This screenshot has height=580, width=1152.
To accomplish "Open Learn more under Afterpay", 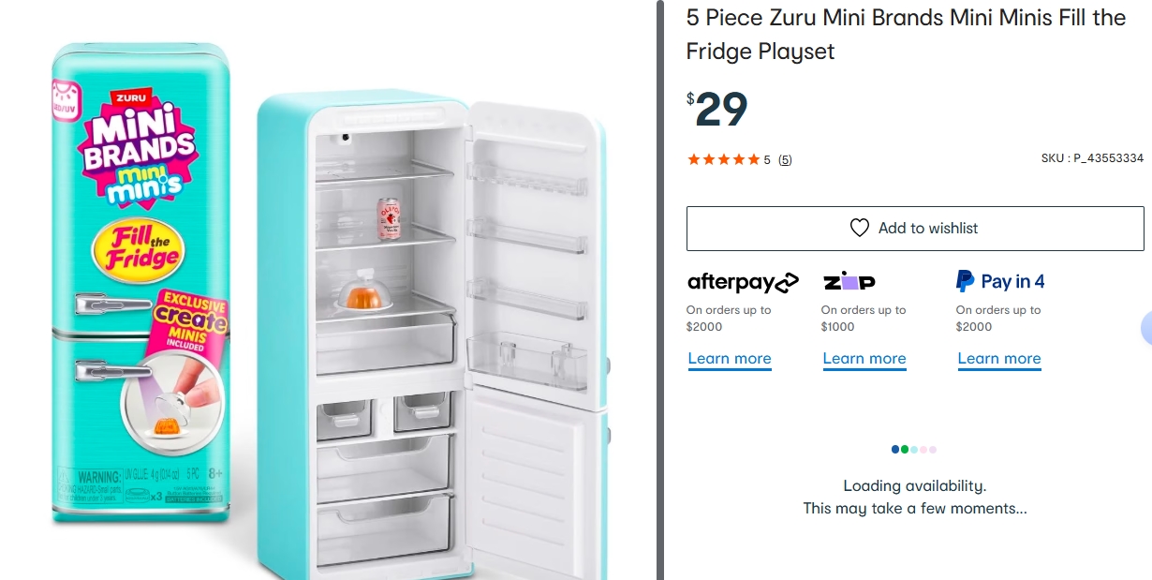I will (x=730, y=359).
